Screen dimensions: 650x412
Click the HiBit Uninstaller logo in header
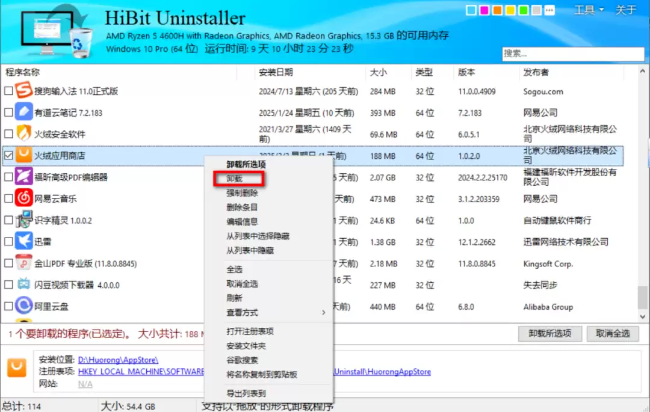pos(56,31)
